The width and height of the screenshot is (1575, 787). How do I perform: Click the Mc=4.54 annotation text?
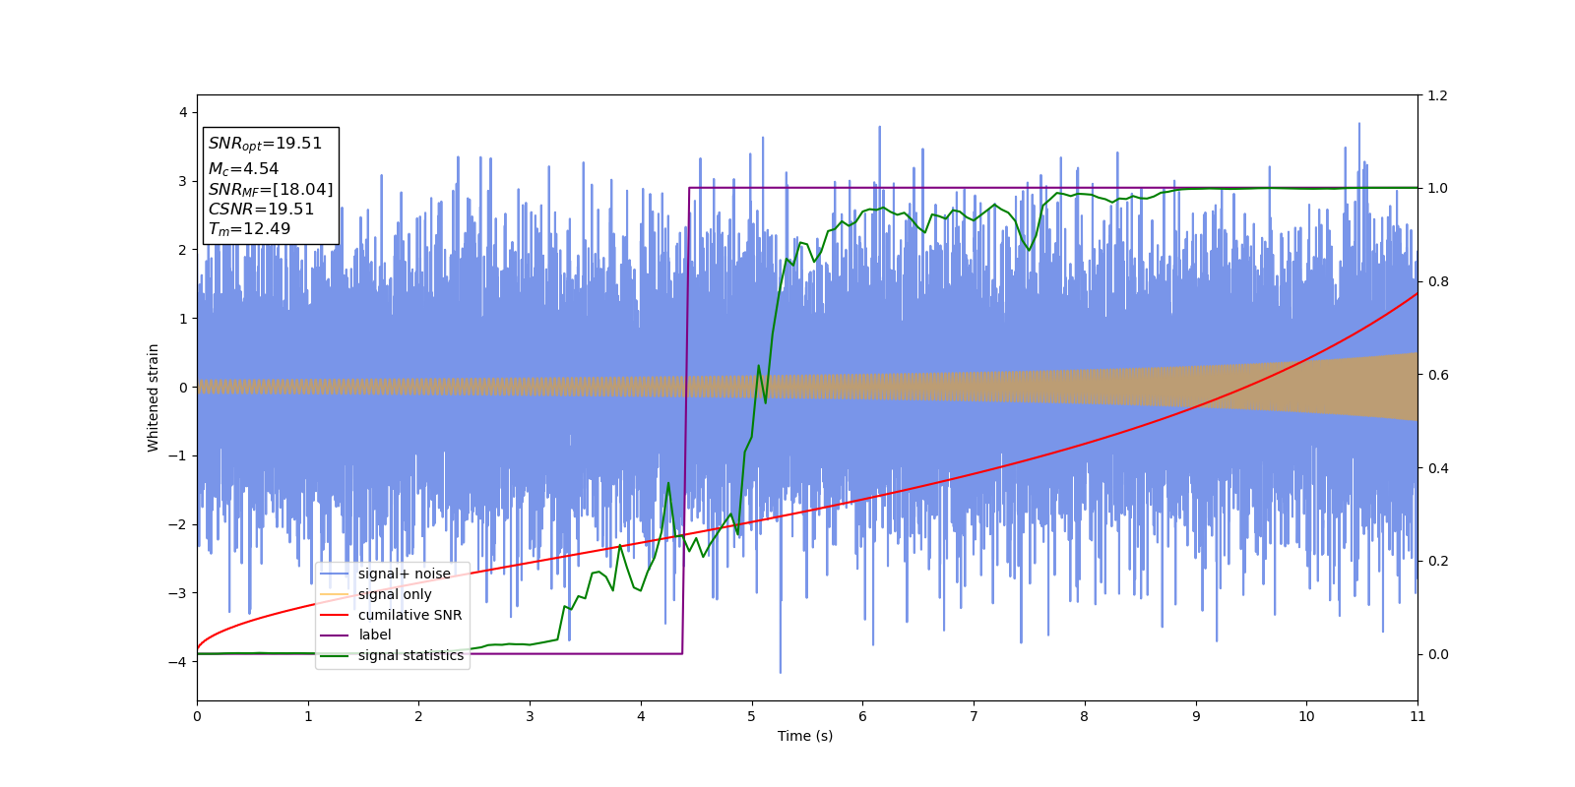click(x=243, y=169)
